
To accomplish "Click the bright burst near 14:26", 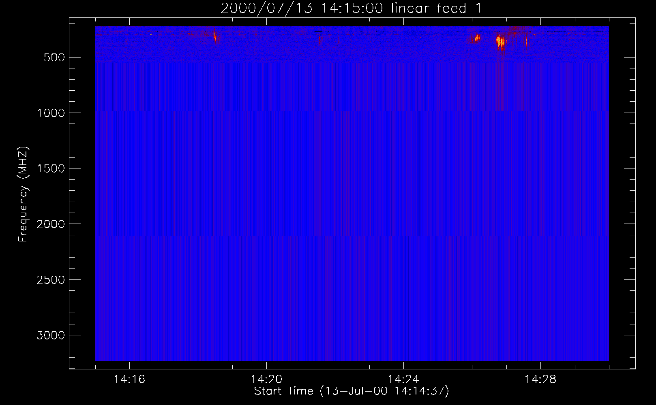I will (x=477, y=38).
